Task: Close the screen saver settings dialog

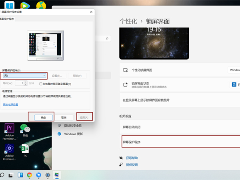Action: (x=91, y=12)
